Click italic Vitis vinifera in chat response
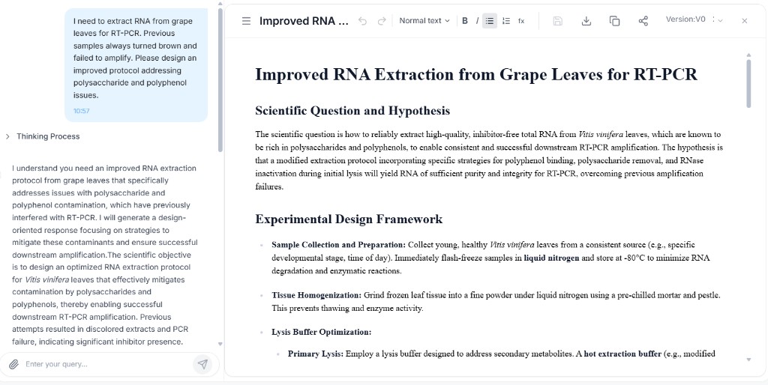The width and height of the screenshot is (768, 385). 47,280
